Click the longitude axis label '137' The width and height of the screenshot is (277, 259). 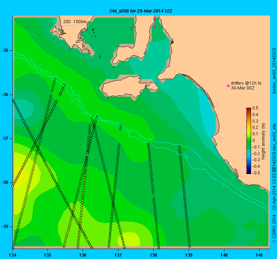tap(118, 255)
